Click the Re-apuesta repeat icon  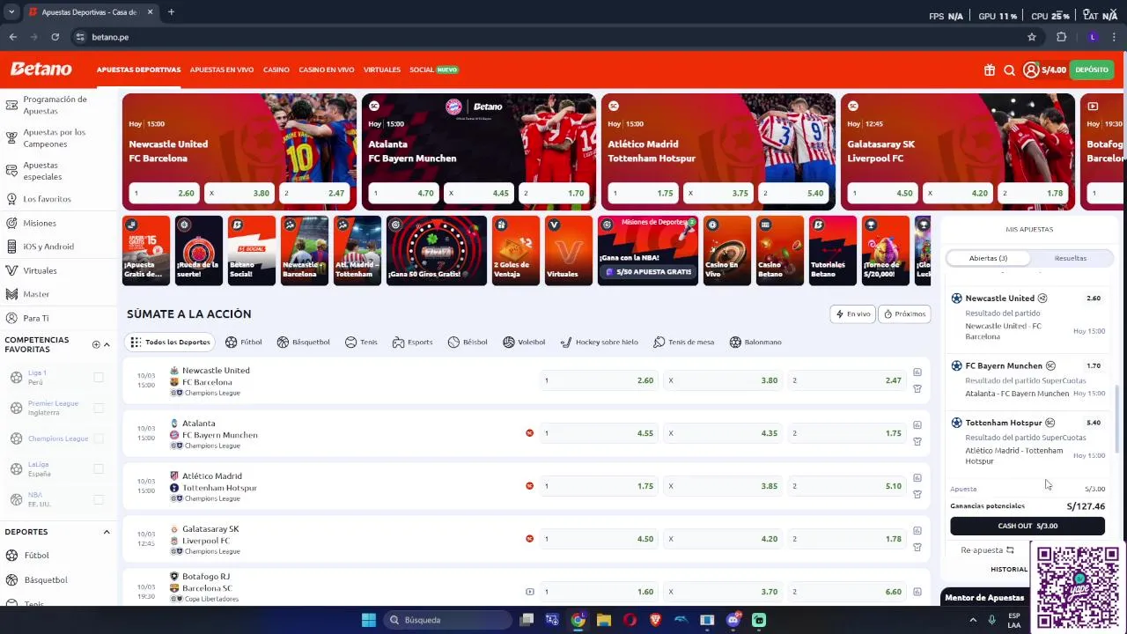click(x=1010, y=550)
